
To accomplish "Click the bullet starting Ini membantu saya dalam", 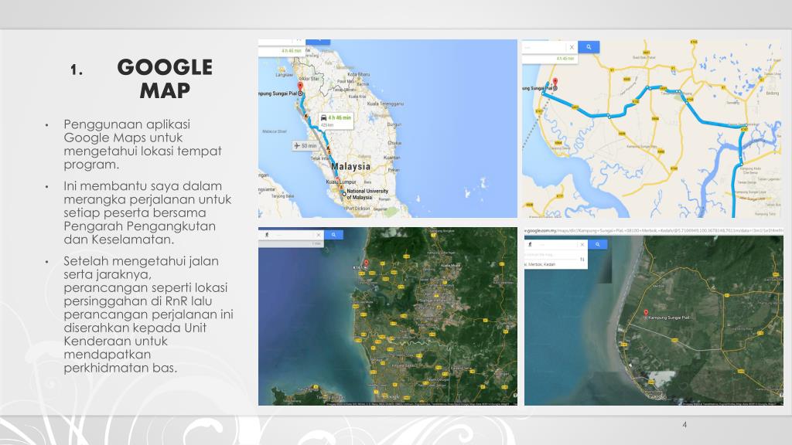I will (147, 213).
